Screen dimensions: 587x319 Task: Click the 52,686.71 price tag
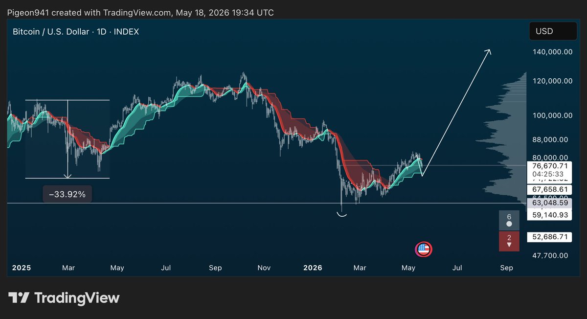[x=550, y=237]
